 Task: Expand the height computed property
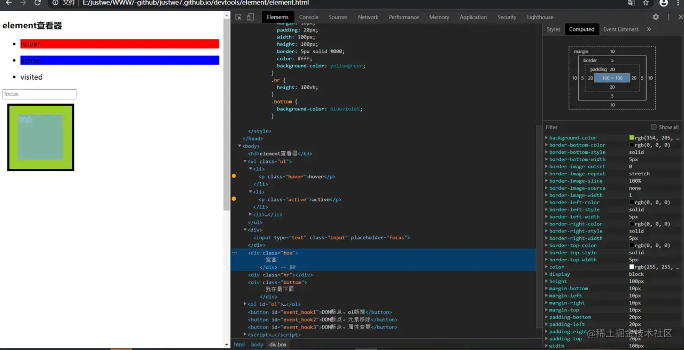tap(547, 281)
